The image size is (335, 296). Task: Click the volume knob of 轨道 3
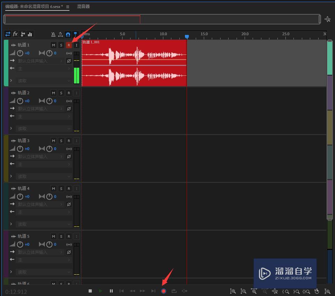click(x=20, y=149)
